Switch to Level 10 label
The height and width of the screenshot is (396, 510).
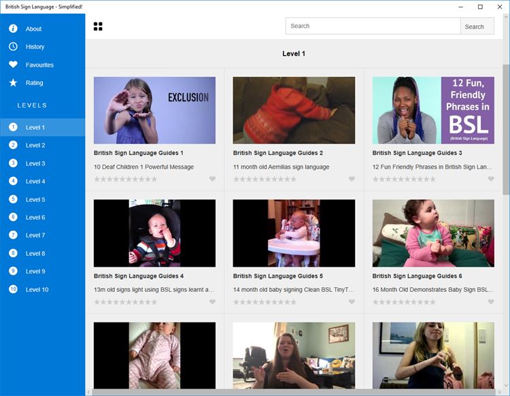point(37,290)
